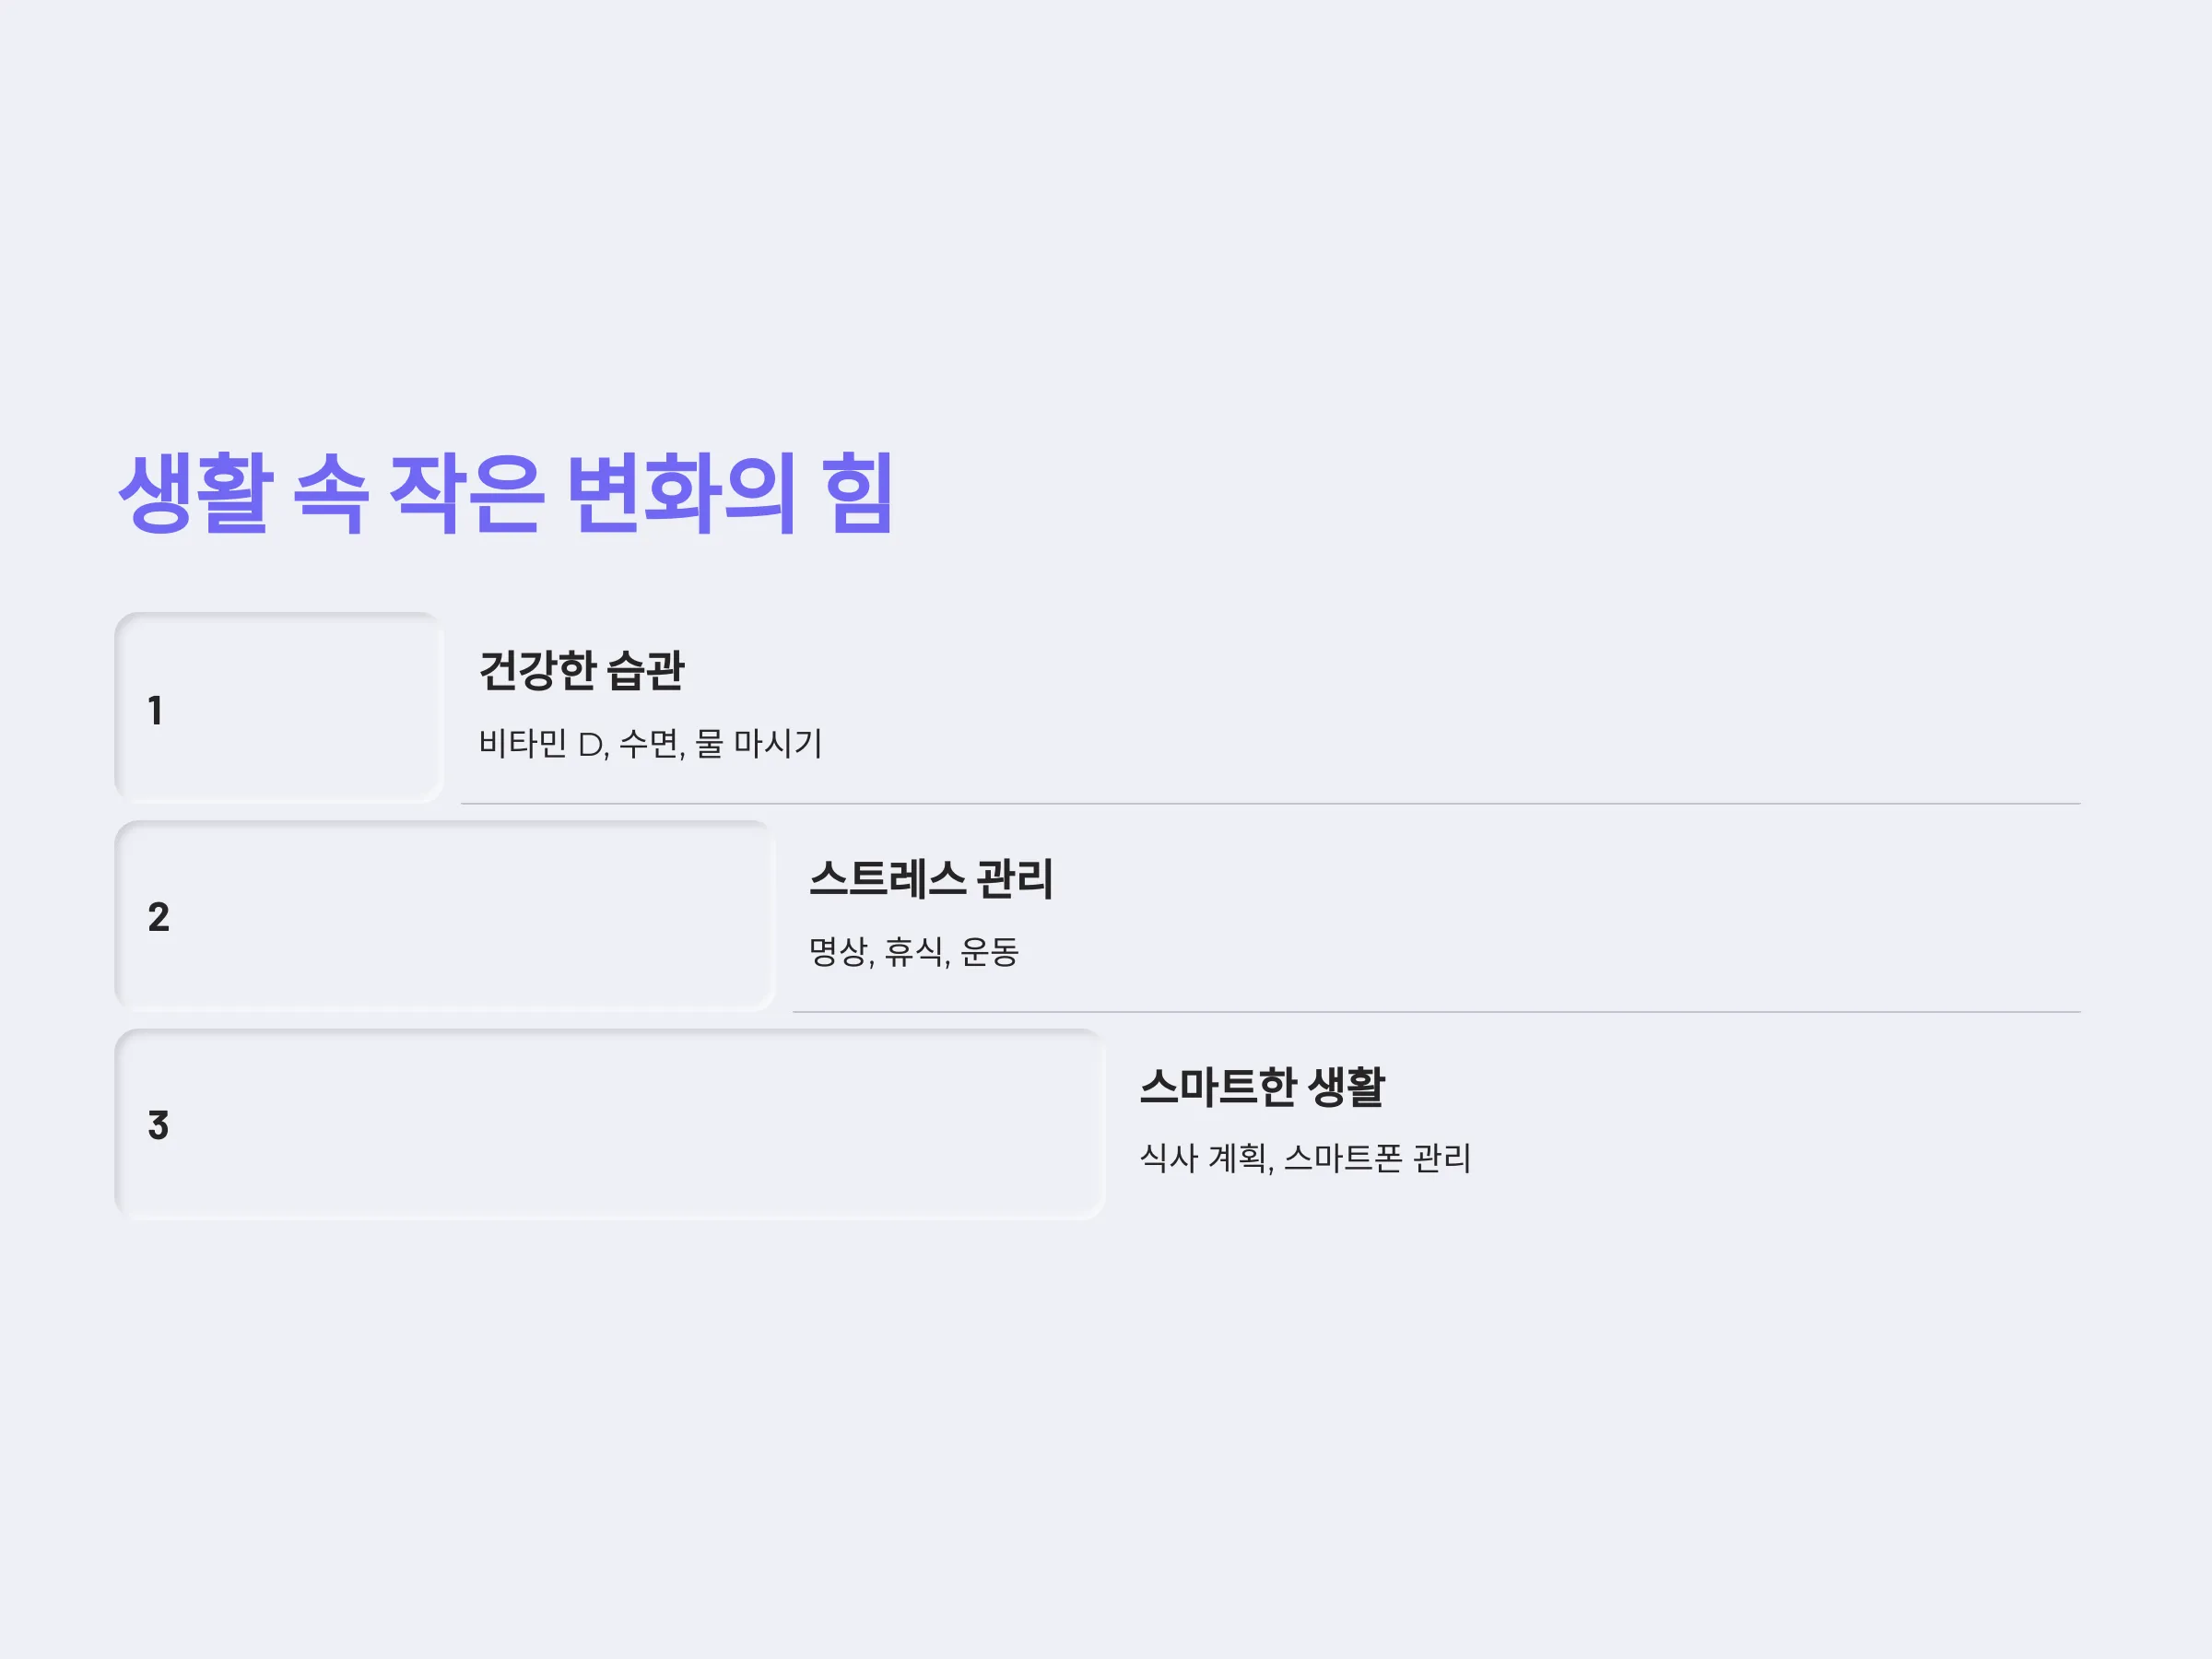This screenshot has height=1659, width=2212.
Task: Select the title 생활 속 작은 변화의 힘
Action: tap(506, 493)
